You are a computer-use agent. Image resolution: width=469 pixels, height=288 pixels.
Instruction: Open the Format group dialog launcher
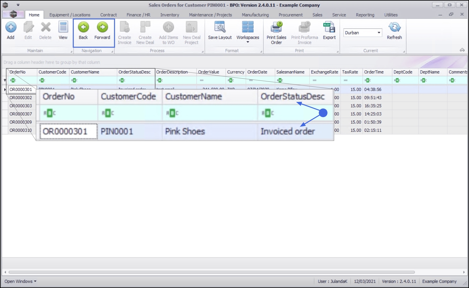[x=261, y=52]
